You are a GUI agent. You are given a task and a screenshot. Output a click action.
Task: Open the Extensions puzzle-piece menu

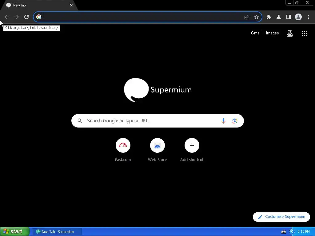click(x=269, y=17)
